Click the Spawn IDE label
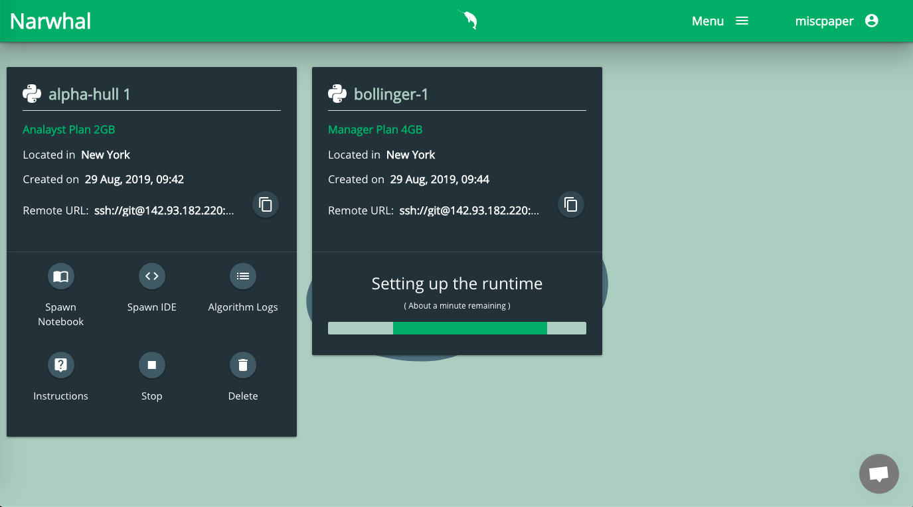This screenshot has height=507, width=913. pyautogui.click(x=151, y=307)
